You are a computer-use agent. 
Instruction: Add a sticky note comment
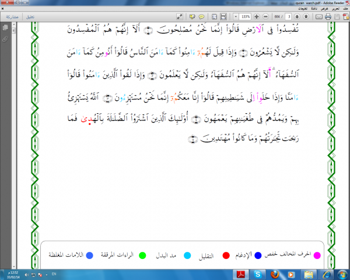[202, 16]
